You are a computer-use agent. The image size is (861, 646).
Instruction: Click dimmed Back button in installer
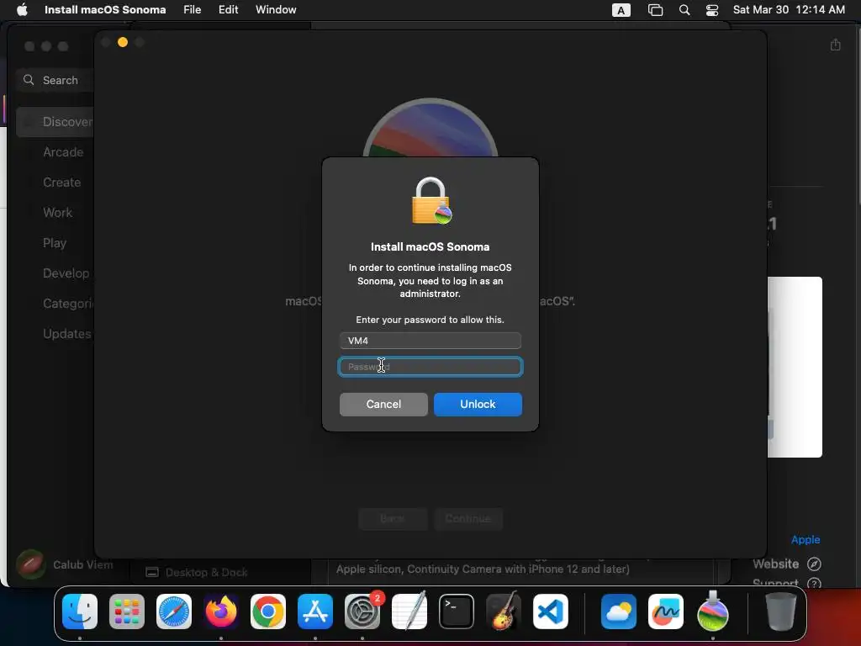click(393, 518)
